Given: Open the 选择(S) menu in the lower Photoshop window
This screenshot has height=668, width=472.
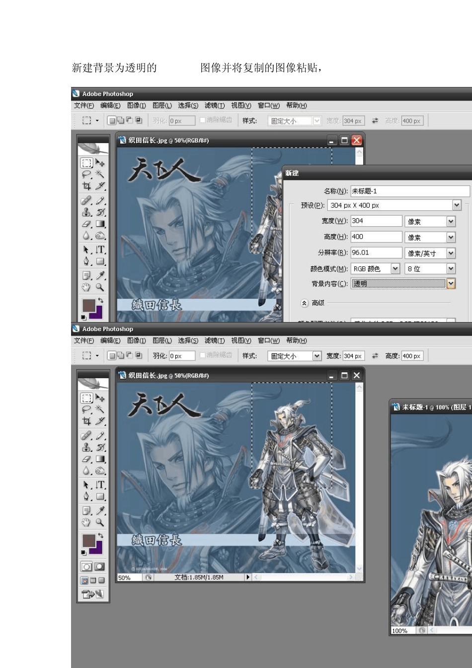Looking at the screenshot, I should tap(188, 340).
